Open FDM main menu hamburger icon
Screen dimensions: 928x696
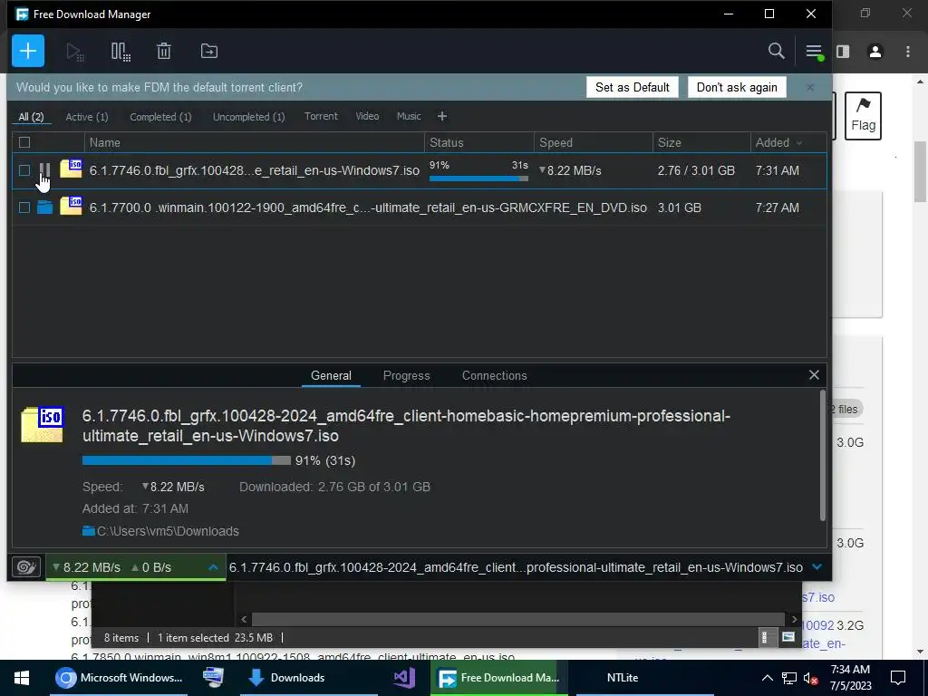tap(814, 52)
